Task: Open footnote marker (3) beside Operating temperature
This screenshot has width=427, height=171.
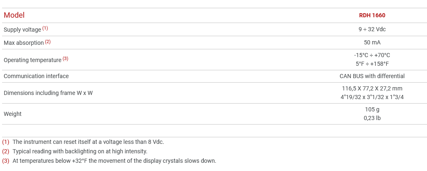Action: [x=65, y=59]
